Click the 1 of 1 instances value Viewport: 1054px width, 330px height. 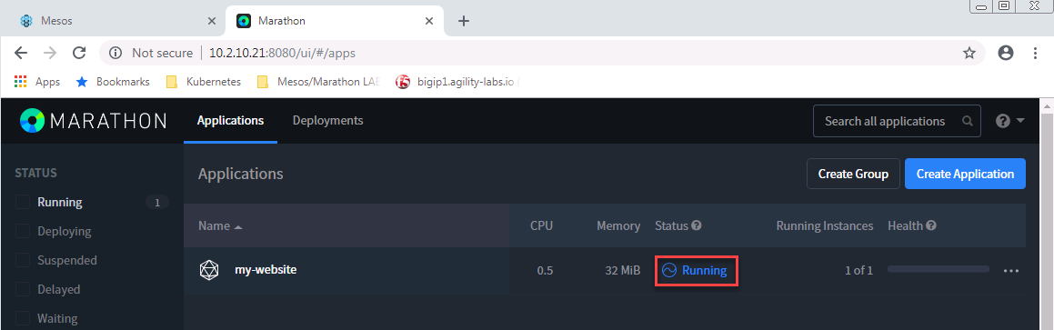(859, 270)
